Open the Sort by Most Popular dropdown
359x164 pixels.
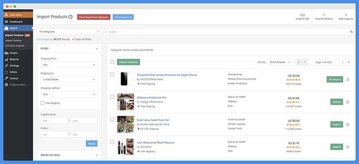(280, 62)
